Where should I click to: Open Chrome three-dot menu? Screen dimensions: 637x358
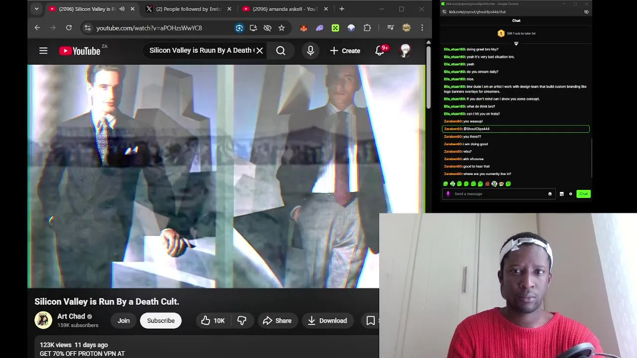tap(422, 28)
